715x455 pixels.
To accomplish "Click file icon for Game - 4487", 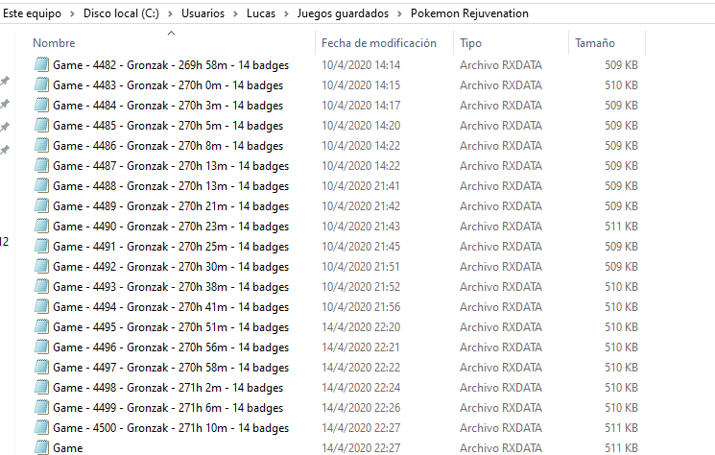I will [x=41, y=165].
